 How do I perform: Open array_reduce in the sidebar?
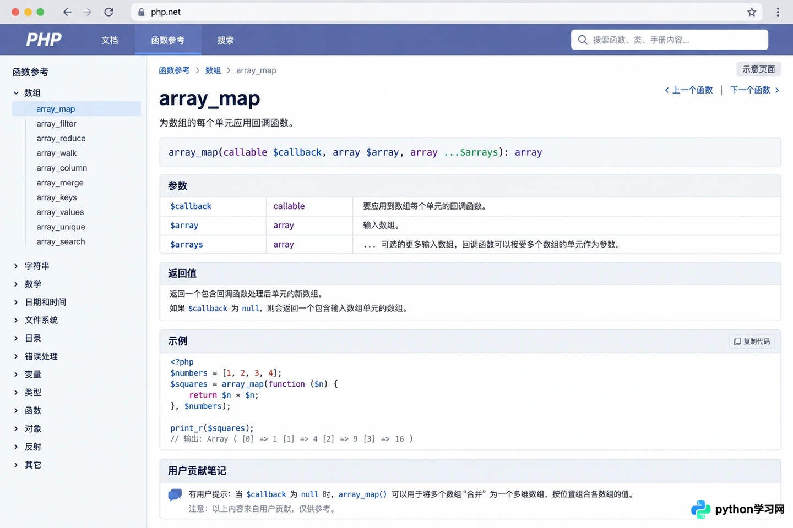click(x=61, y=139)
